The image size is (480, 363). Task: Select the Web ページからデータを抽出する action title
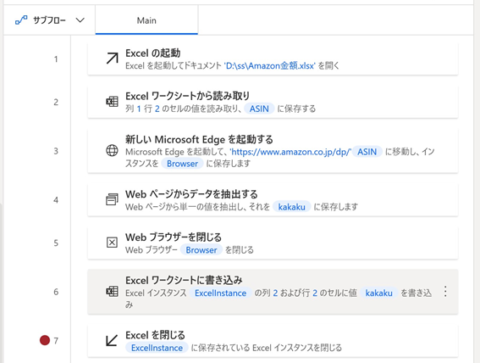191,194
